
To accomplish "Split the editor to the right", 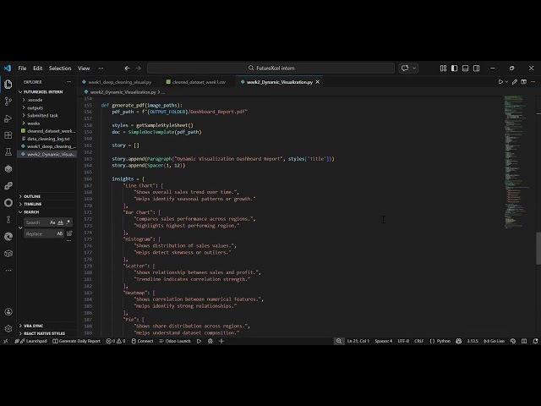I will coord(524,82).
